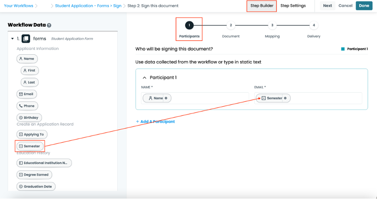Viewport: 377px width, 199px height.
Task: Go to step 4 Delivery
Action: (x=314, y=25)
